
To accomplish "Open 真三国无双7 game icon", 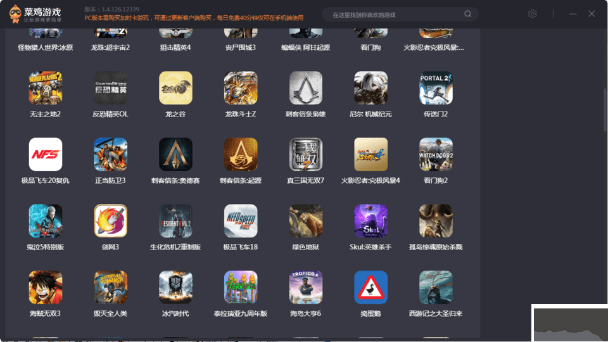I will [x=305, y=155].
